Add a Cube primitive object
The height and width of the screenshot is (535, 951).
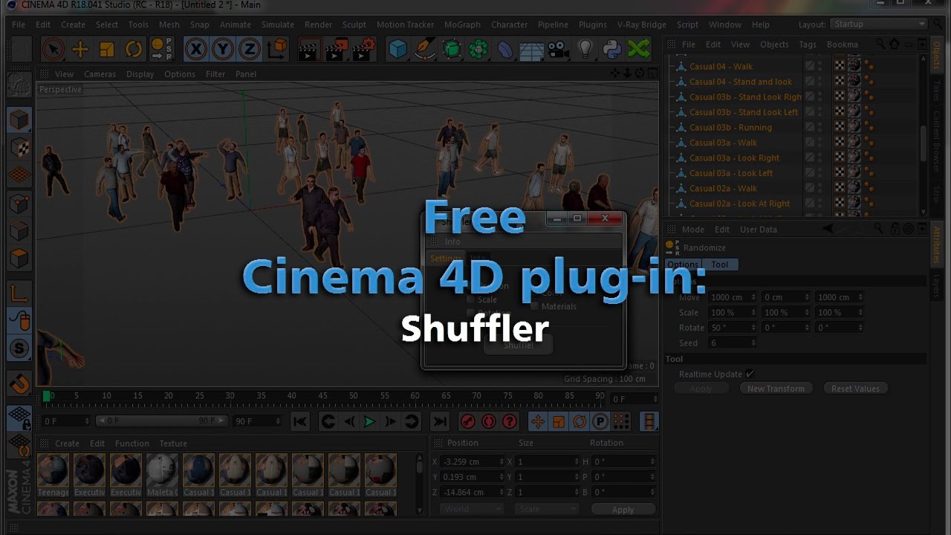pyautogui.click(x=398, y=49)
